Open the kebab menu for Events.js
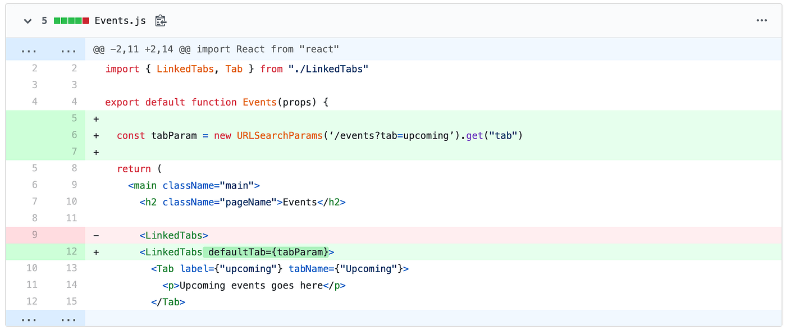 tap(761, 20)
